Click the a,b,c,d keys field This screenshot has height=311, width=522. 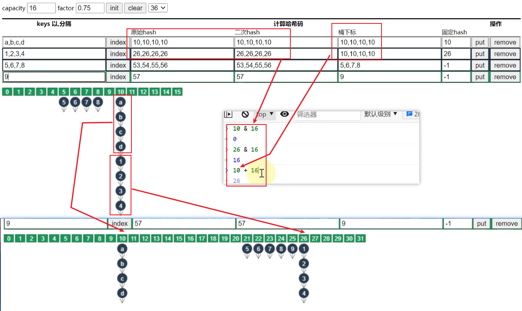point(54,42)
